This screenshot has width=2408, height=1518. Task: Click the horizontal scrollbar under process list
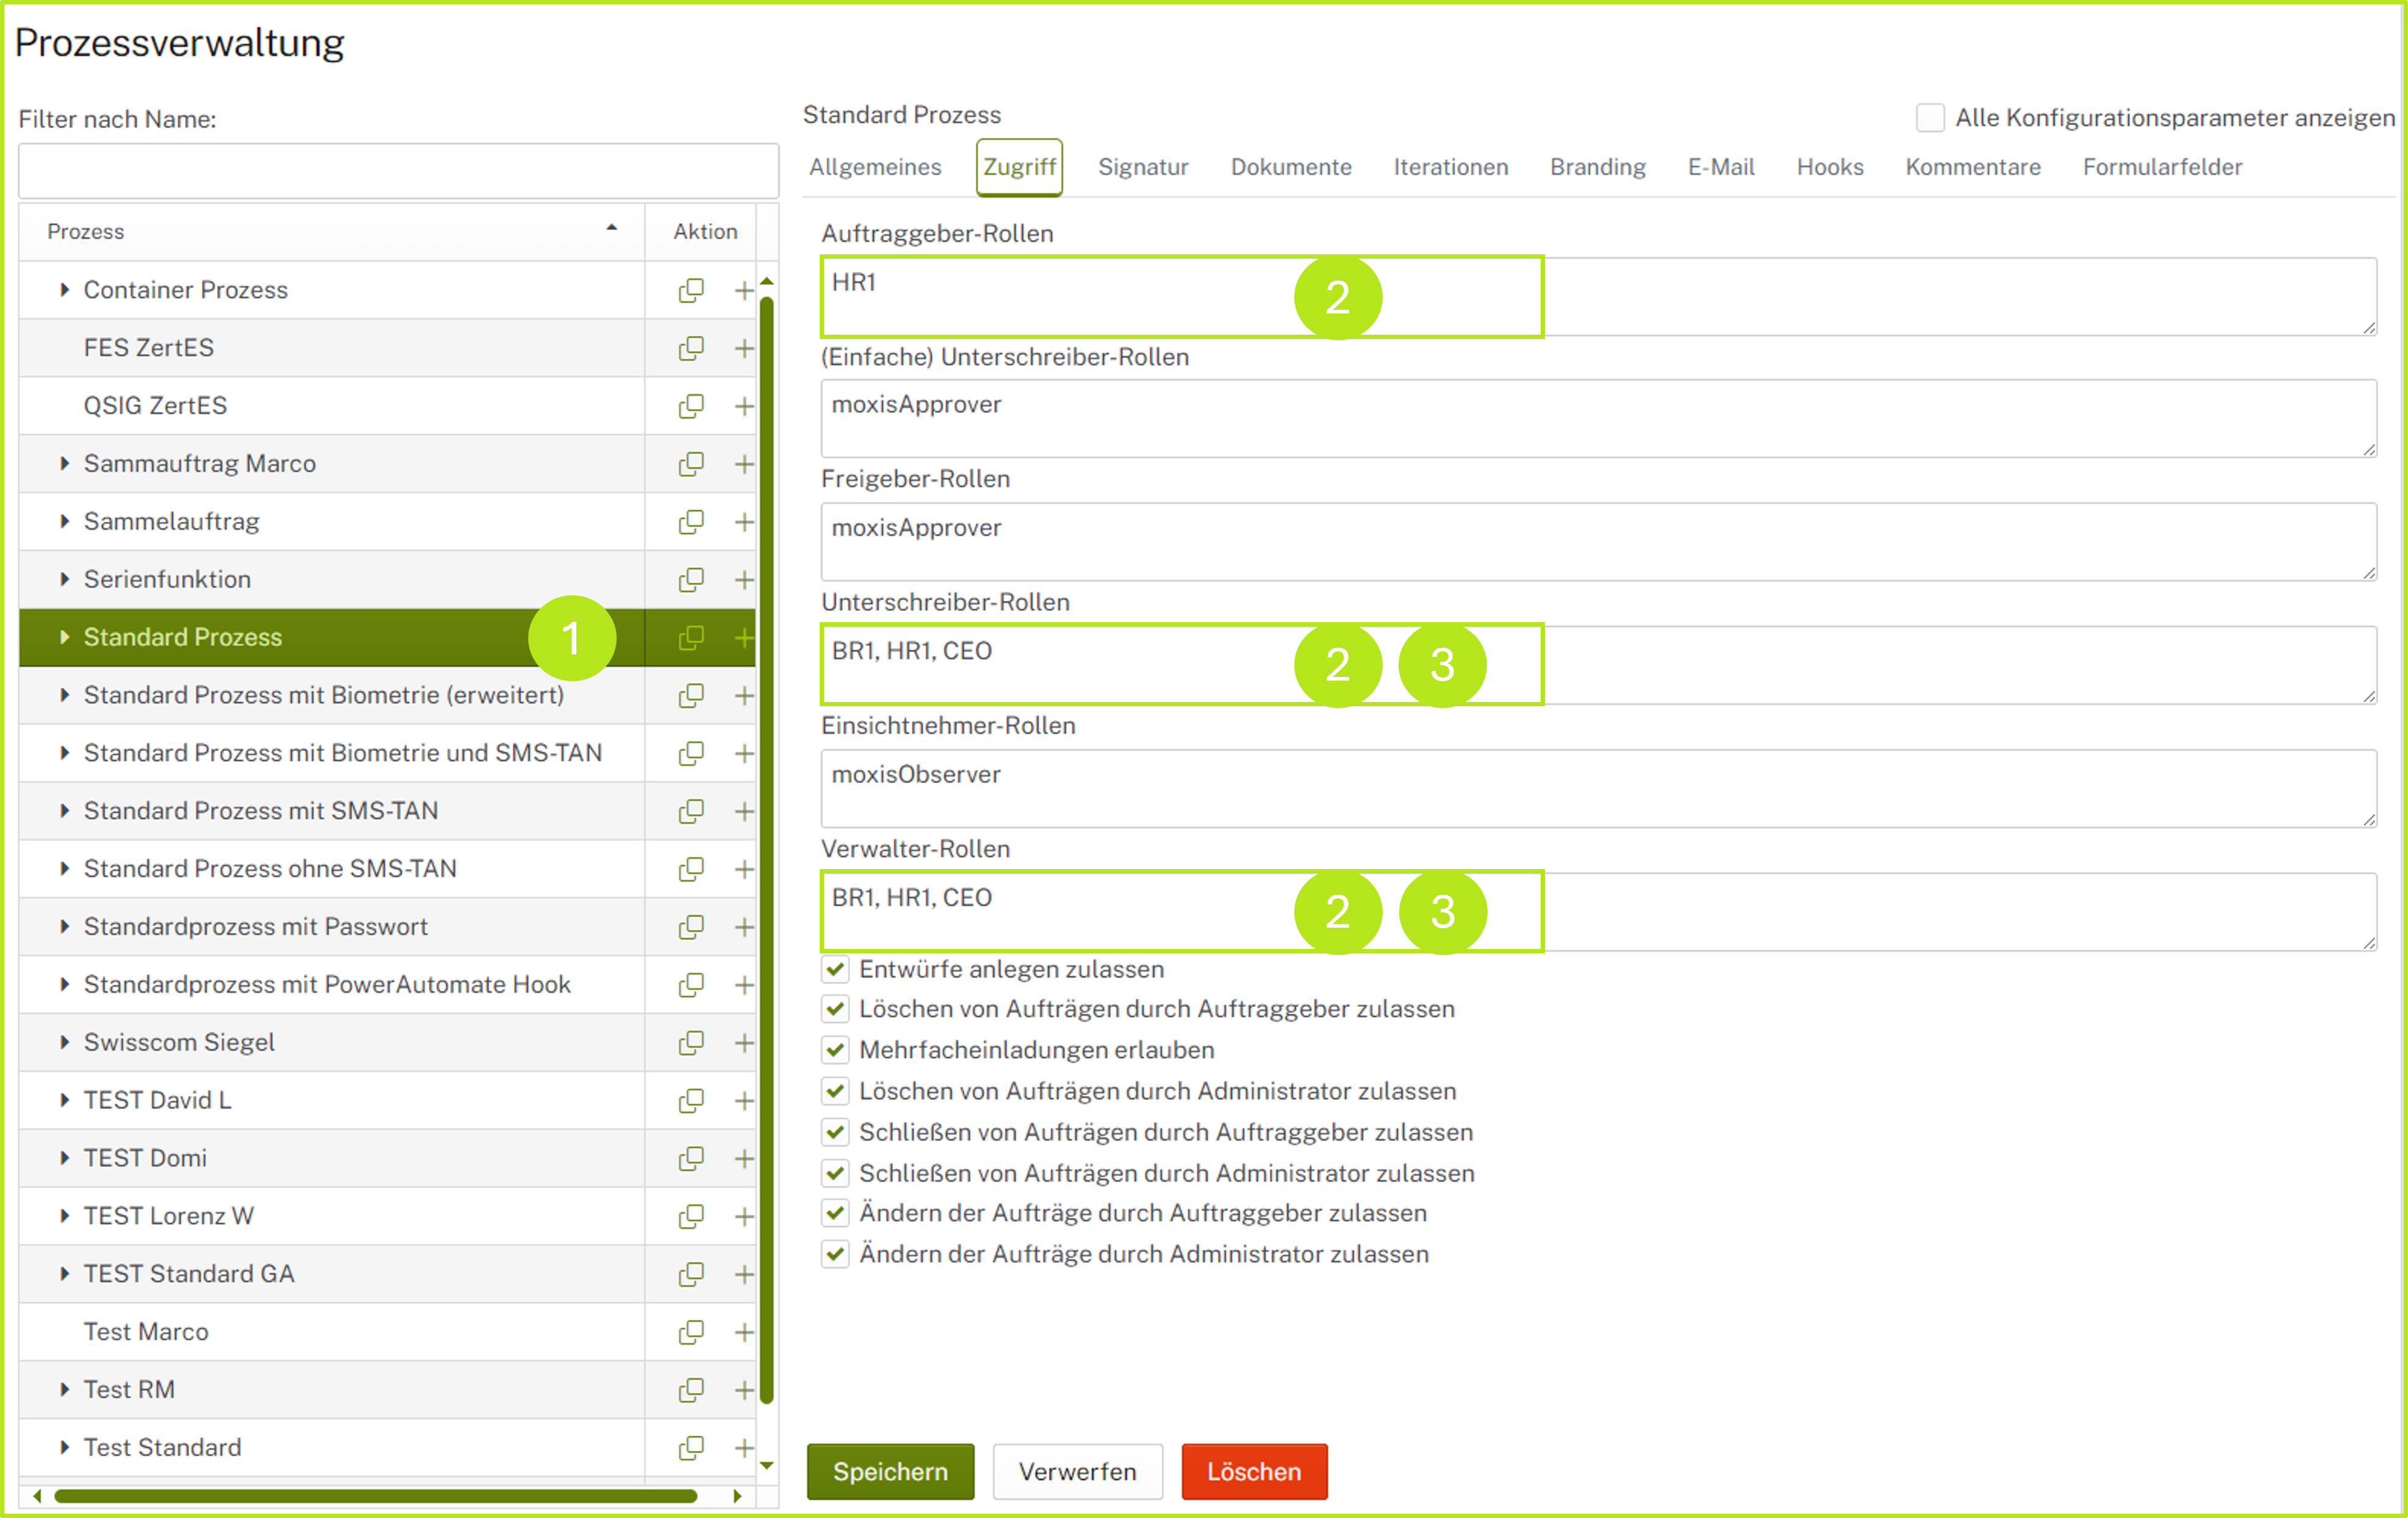375,1496
